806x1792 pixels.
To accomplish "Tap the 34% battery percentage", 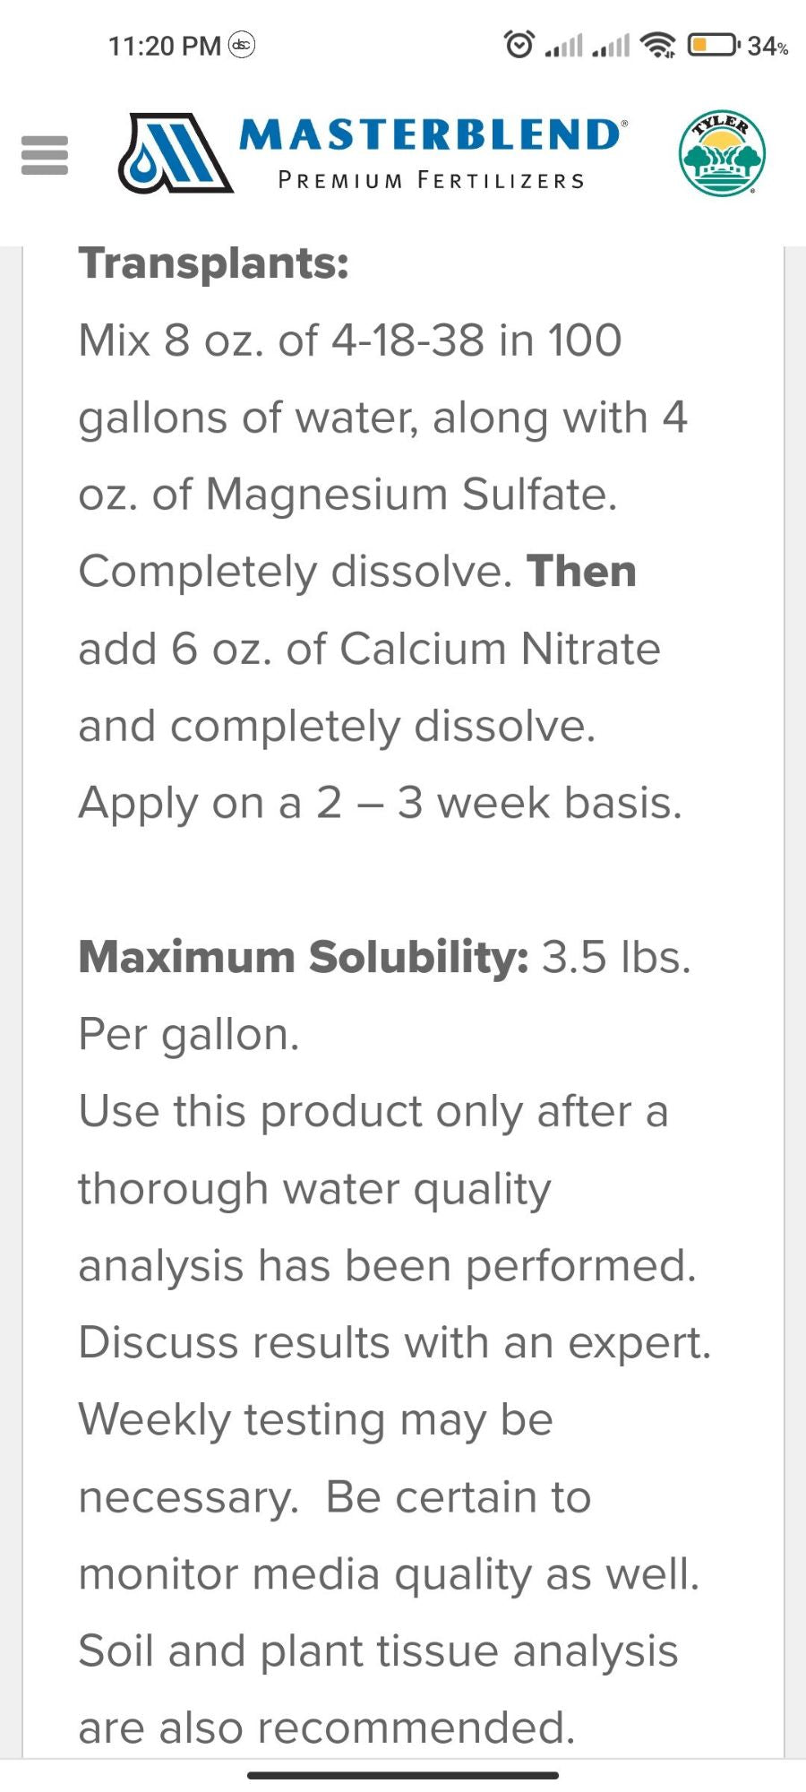I will (767, 46).
